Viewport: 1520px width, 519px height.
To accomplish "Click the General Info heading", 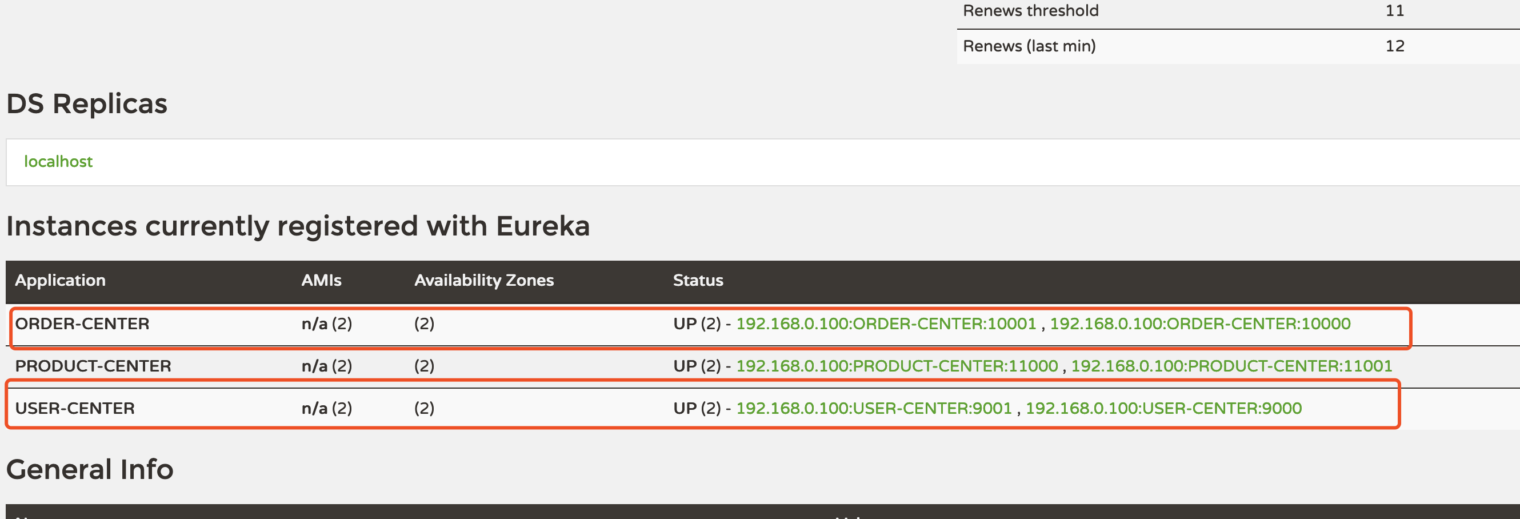I will point(90,469).
